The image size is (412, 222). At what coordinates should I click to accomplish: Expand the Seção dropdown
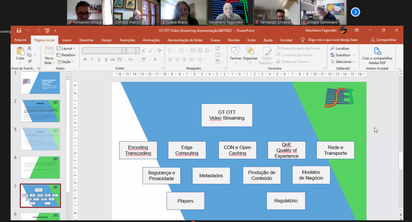[66, 62]
